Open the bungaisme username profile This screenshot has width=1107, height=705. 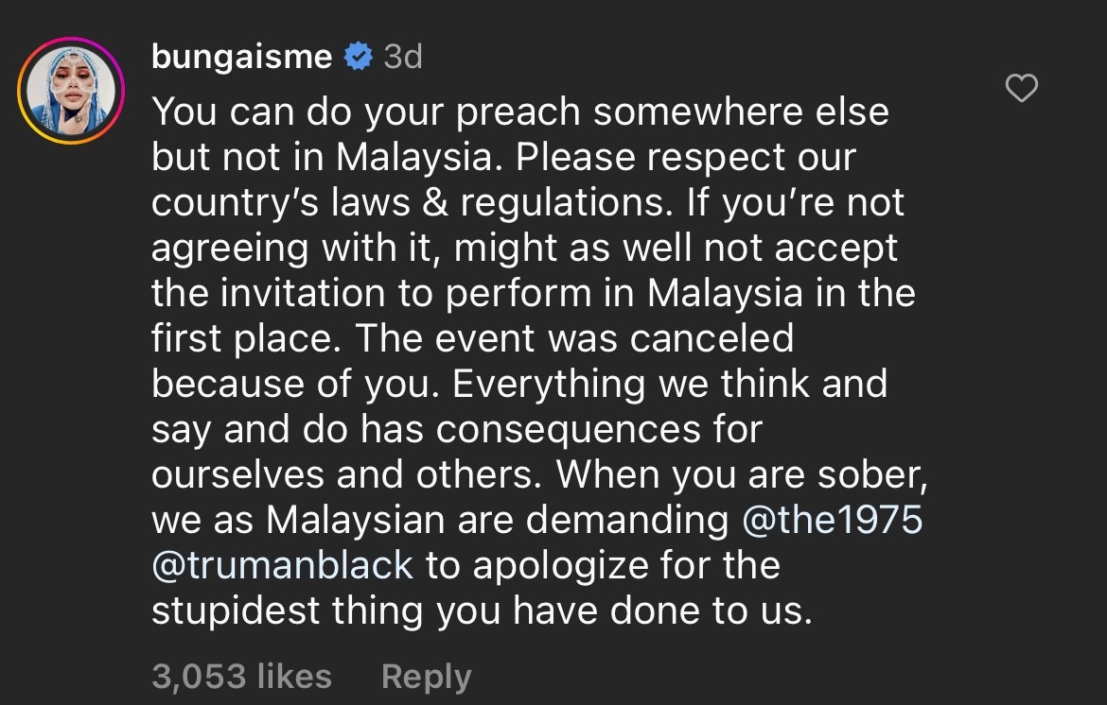click(241, 58)
